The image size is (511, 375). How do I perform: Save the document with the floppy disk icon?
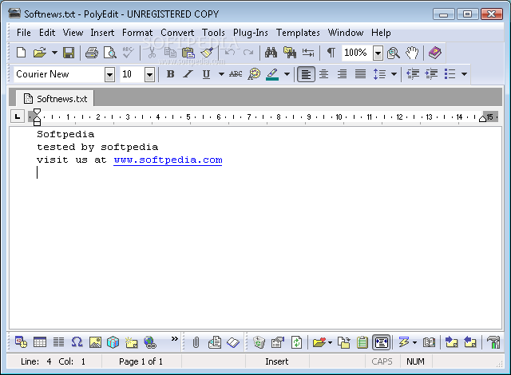point(69,53)
